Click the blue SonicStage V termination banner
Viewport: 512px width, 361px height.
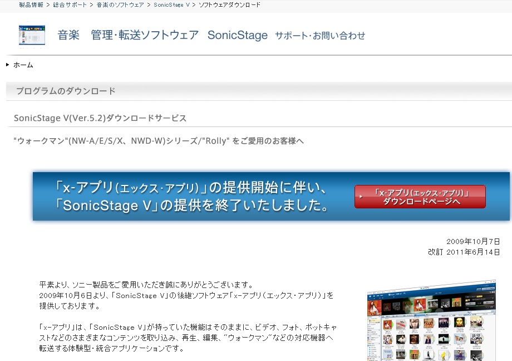pyautogui.click(x=184, y=196)
